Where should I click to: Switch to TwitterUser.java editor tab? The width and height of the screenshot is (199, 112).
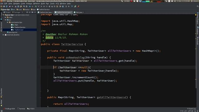(45, 12)
